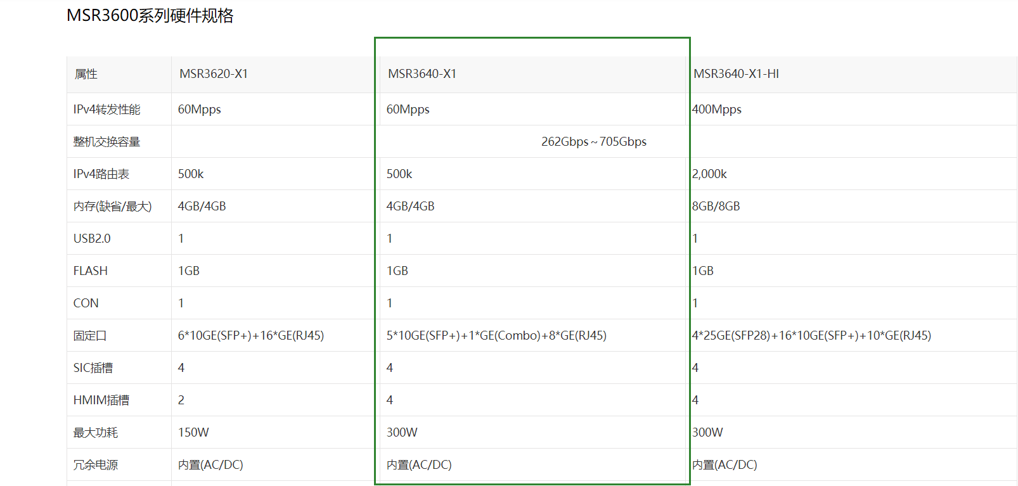Select the "262Gbps～705Gbps" switching capacity value
Image resolution: width=1018 pixels, height=486 pixels.
(x=594, y=142)
